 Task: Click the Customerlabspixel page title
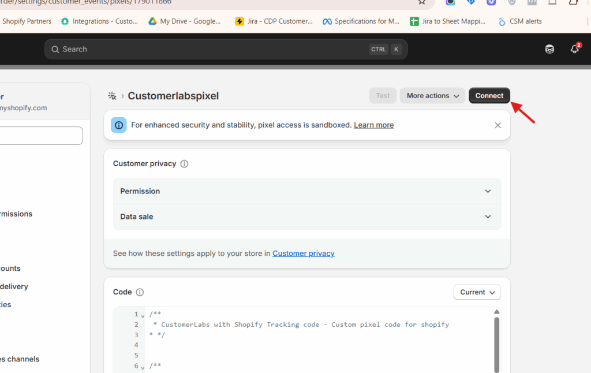click(173, 96)
